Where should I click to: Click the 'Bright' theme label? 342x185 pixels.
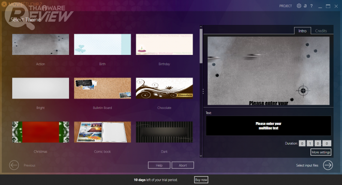[x=40, y=108]
